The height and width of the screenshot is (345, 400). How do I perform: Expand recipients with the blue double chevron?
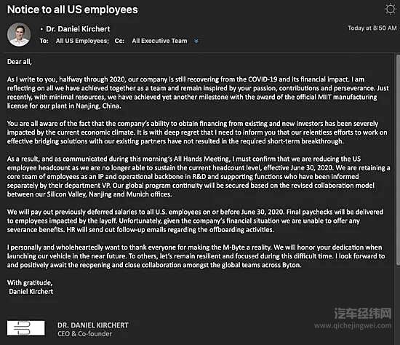point(196,41)
